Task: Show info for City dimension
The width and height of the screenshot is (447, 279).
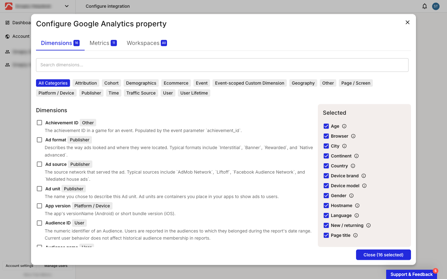Action: click(x=345, y=146)
